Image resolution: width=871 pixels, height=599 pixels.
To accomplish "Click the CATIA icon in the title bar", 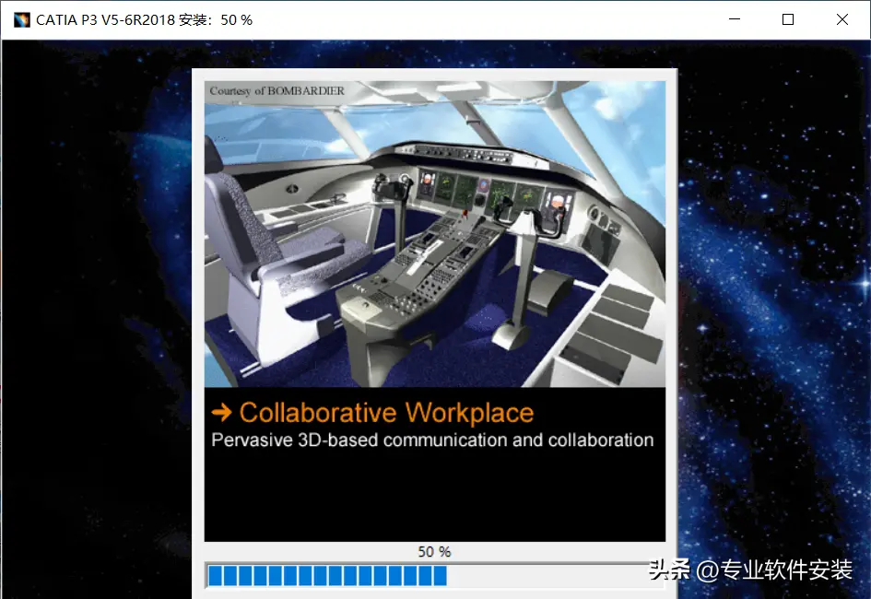I will coord(22,20).
